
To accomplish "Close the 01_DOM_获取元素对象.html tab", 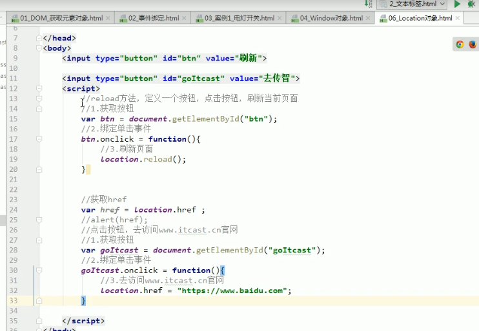I will coord(108,18).
